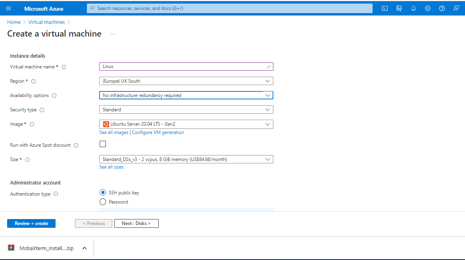Click the Instance details heading

tap(28, 56)
